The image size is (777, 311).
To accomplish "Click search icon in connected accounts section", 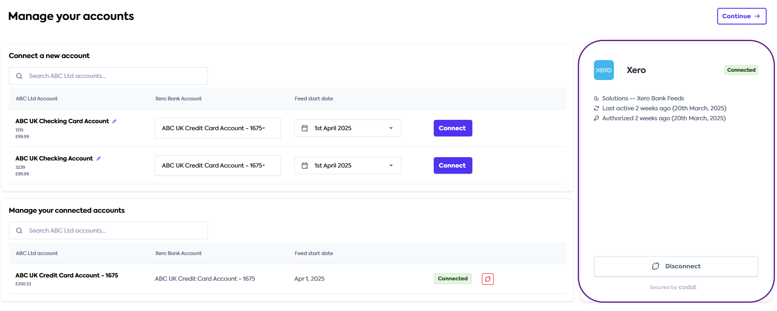I will click(x=19, y=231).
